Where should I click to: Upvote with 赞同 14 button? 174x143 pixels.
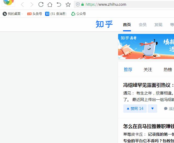pyautogui.click(x=135, y=109)
